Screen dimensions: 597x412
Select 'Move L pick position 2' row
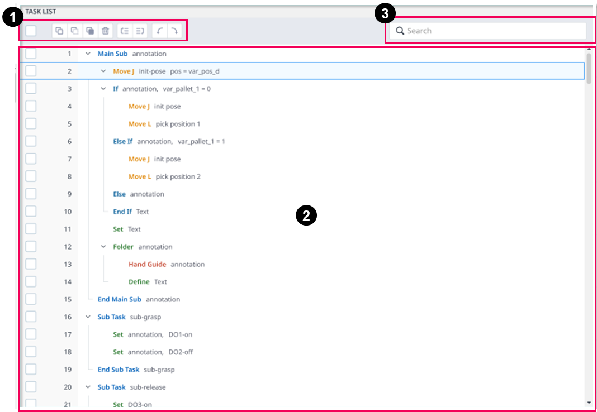tap(302, 176)
